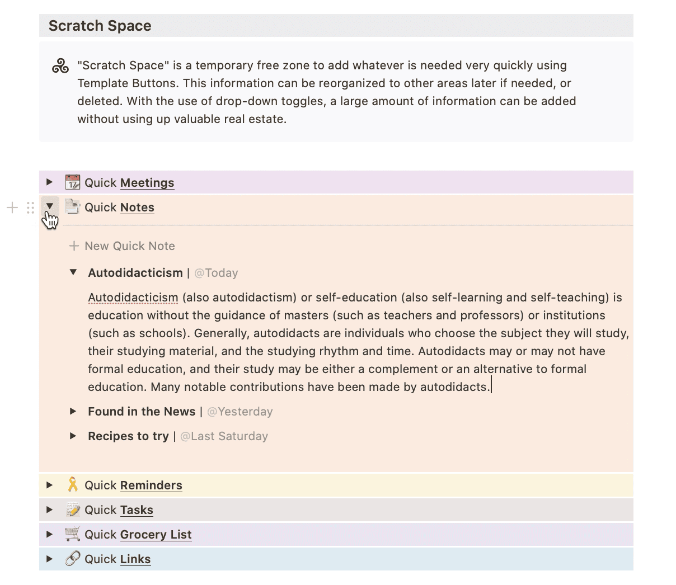This screenshot has width=676, height=585.
Task: Click the shopping cart icon beside Quick Grocery List
Action: 72,534
